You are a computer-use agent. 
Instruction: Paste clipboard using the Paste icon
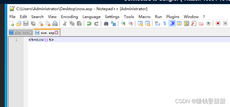click(x=79, y=24)
